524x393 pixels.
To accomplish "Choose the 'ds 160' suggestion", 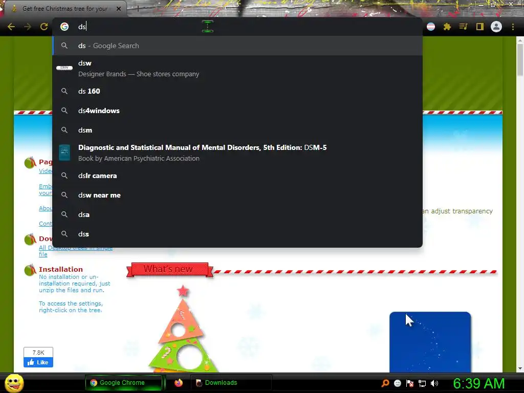I will [x=237, y=91].
